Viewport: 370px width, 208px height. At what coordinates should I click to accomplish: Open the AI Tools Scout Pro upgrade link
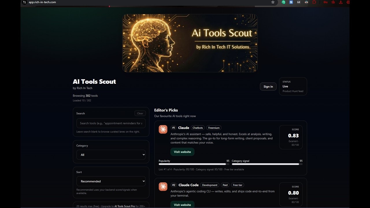click(124, 206)
